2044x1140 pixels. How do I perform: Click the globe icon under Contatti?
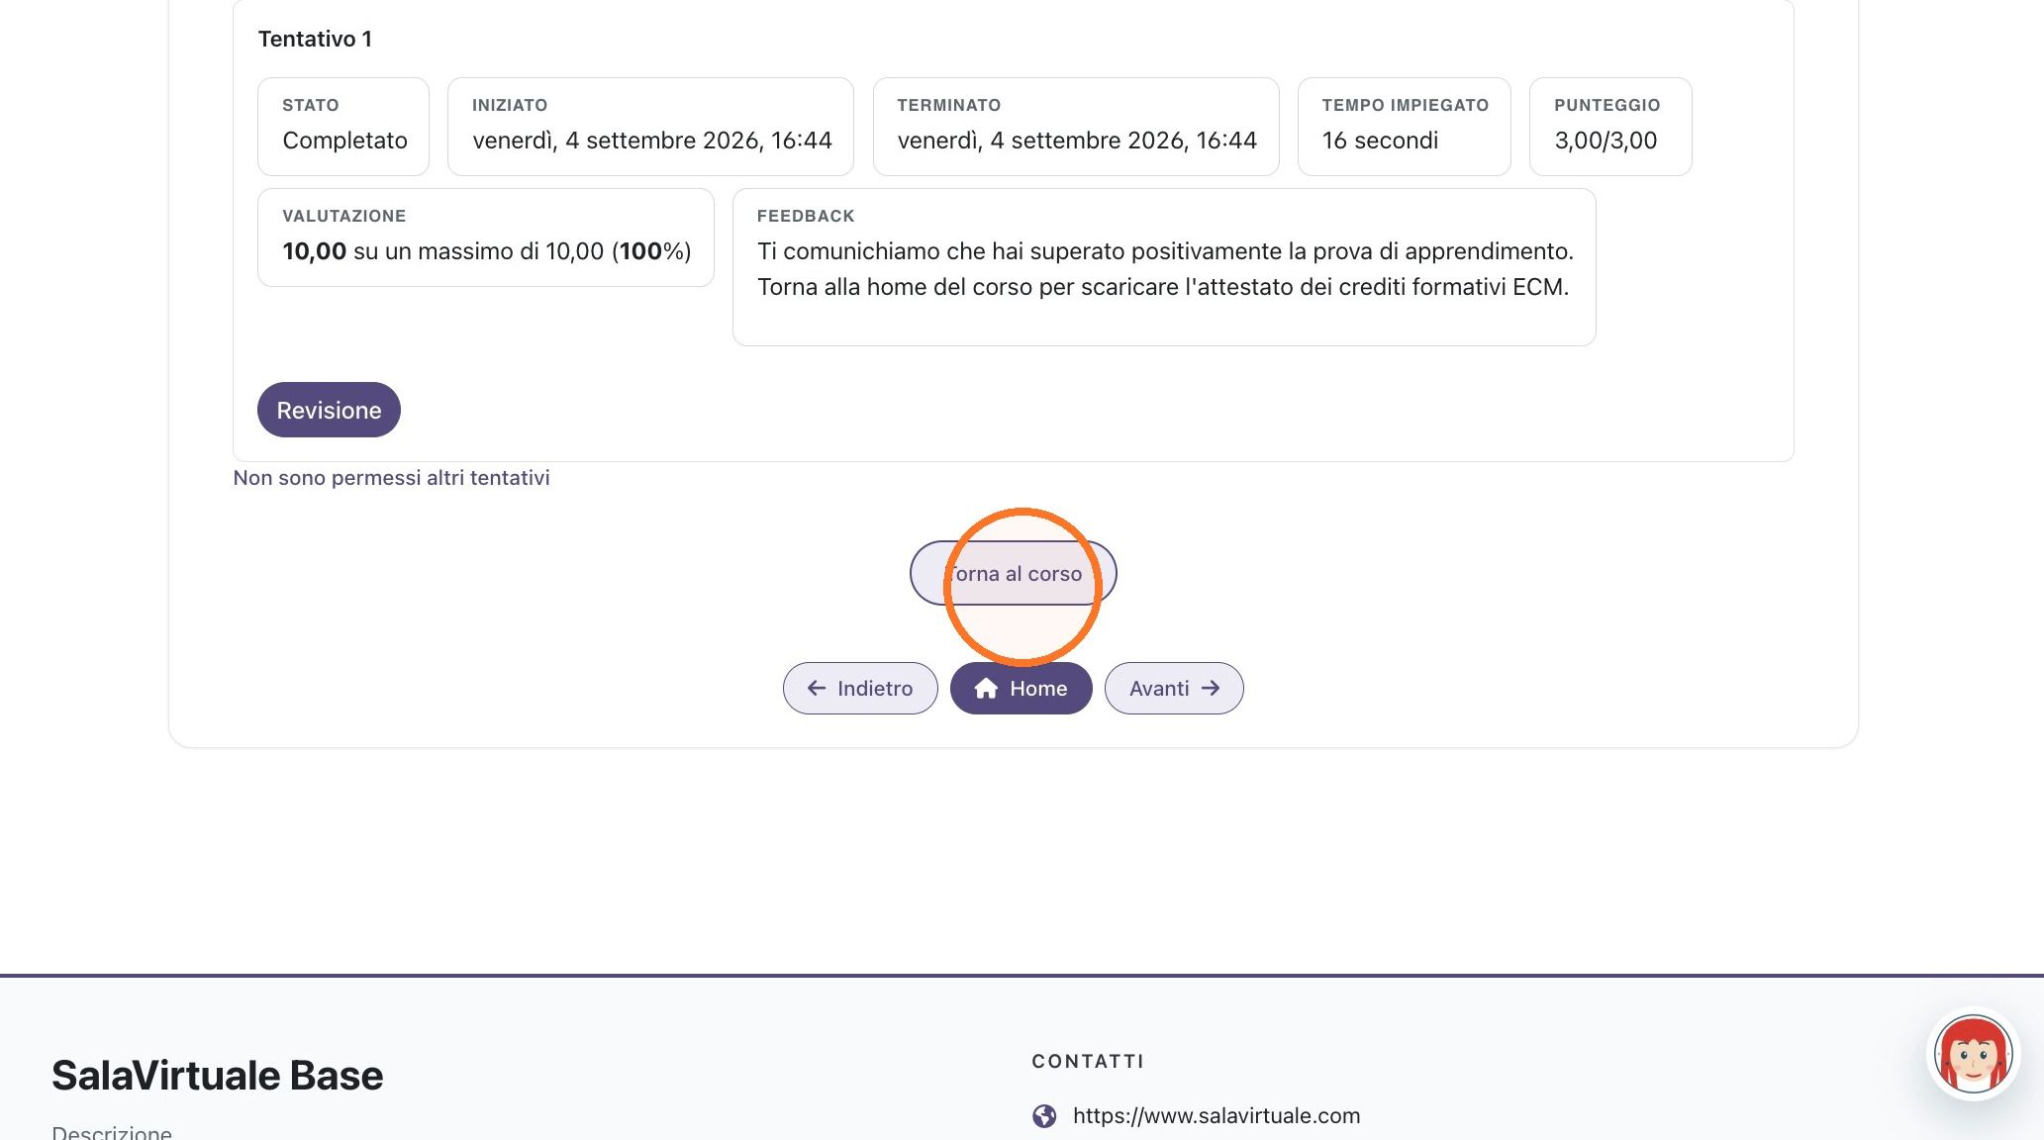coord(1044,1116)
